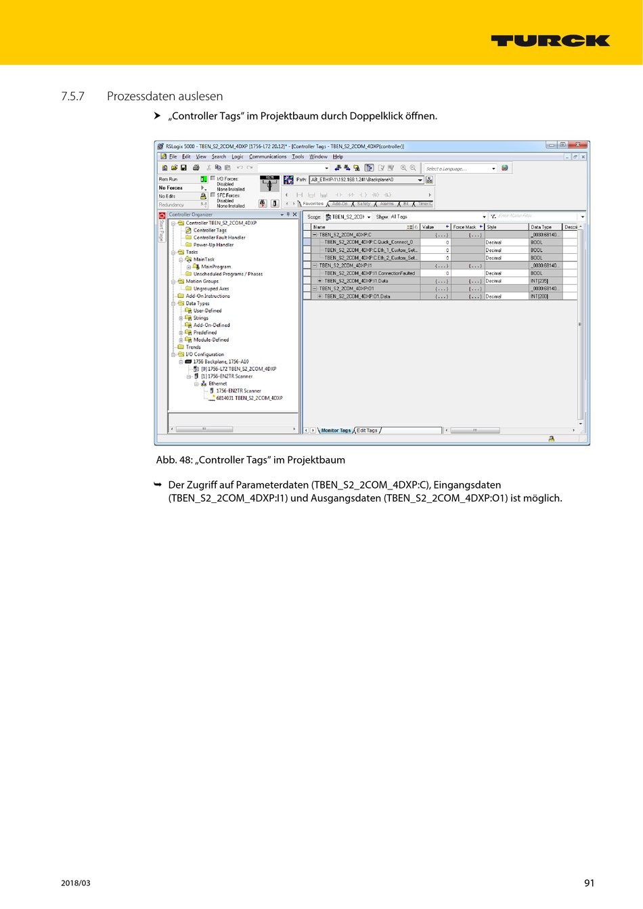
Task: Expand the TBEN_S2_2COM_4DXP:O1.Data tag
Action: (320, 296)
